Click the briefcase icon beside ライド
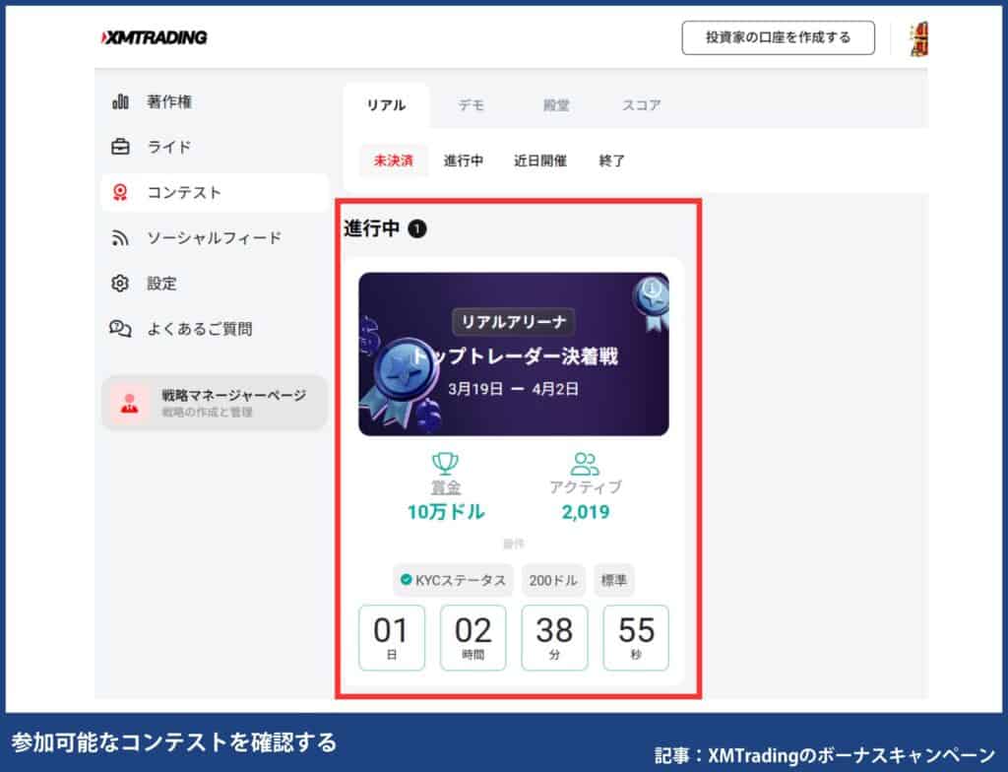The width and height of the screenshot is (1008, 772). [x=120, y=147]
